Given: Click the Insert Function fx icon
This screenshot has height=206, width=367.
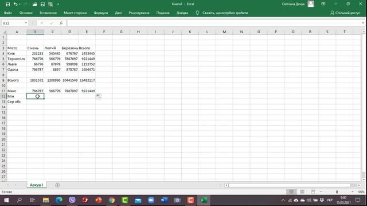Looking at the screenshot, I should [x=61, y=23].
